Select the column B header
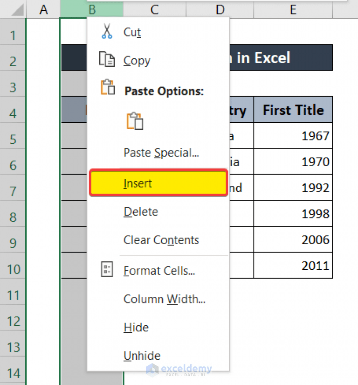The width and height of the screenshot is (358, 385). coord(91,9)
